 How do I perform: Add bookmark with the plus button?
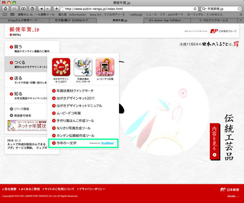click(x=56, y=9)
